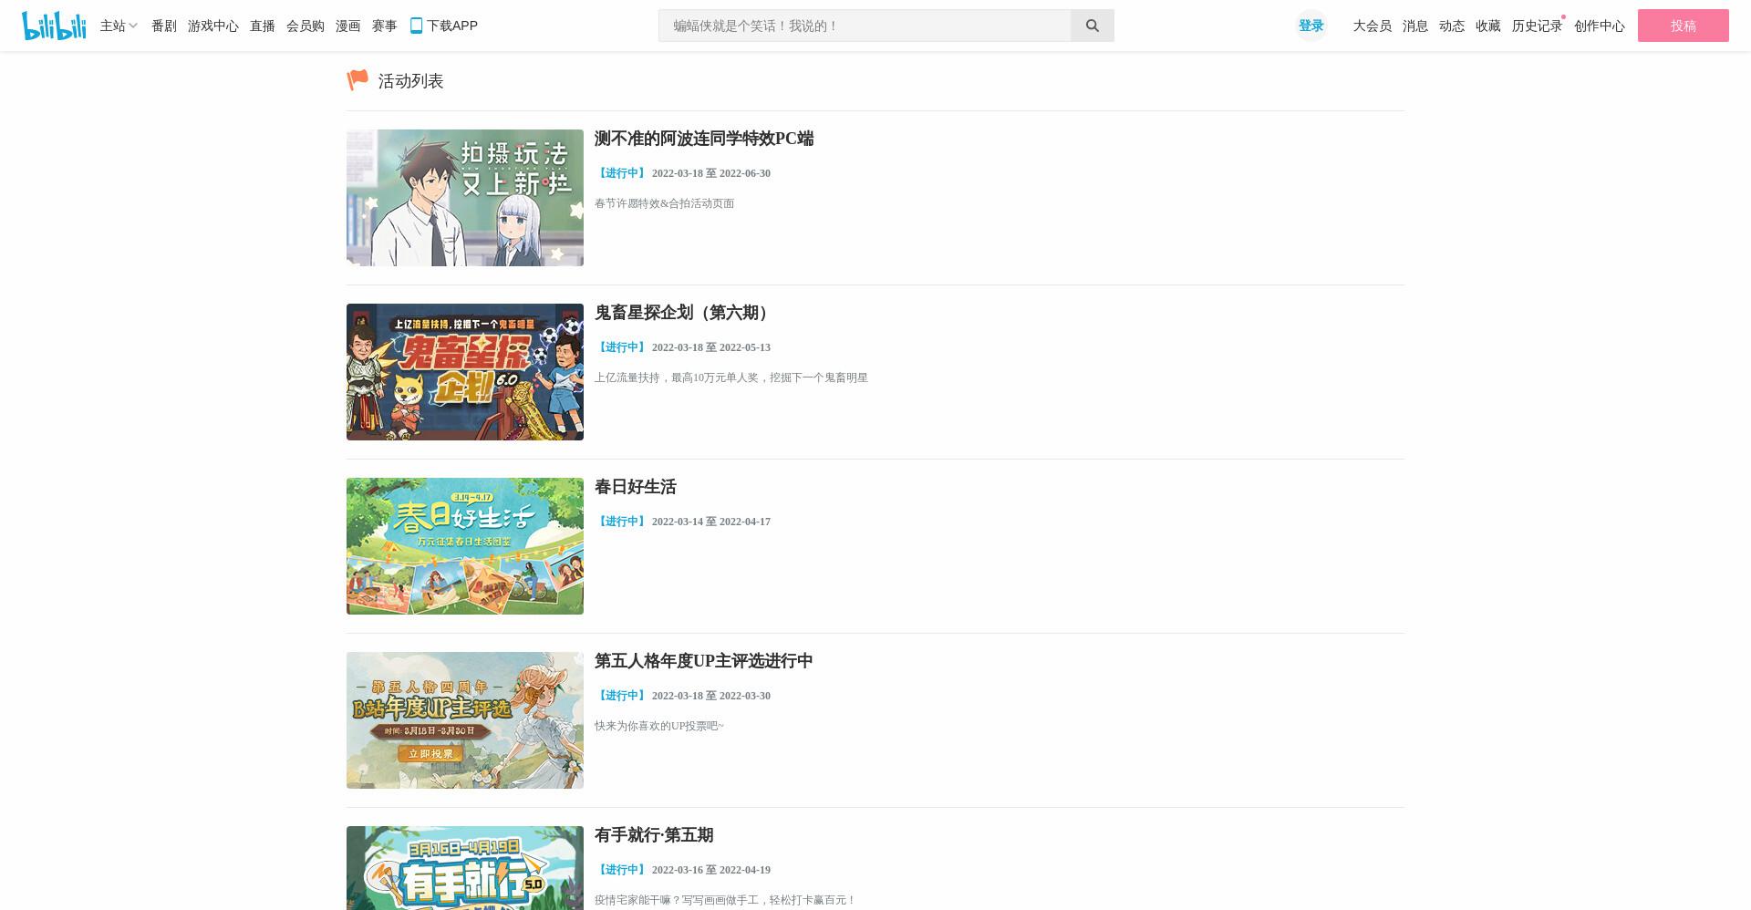The width and height of the screenshot is (1751, 910).
Task: Open the 赛事 navigation link
Action: (385, 26)
